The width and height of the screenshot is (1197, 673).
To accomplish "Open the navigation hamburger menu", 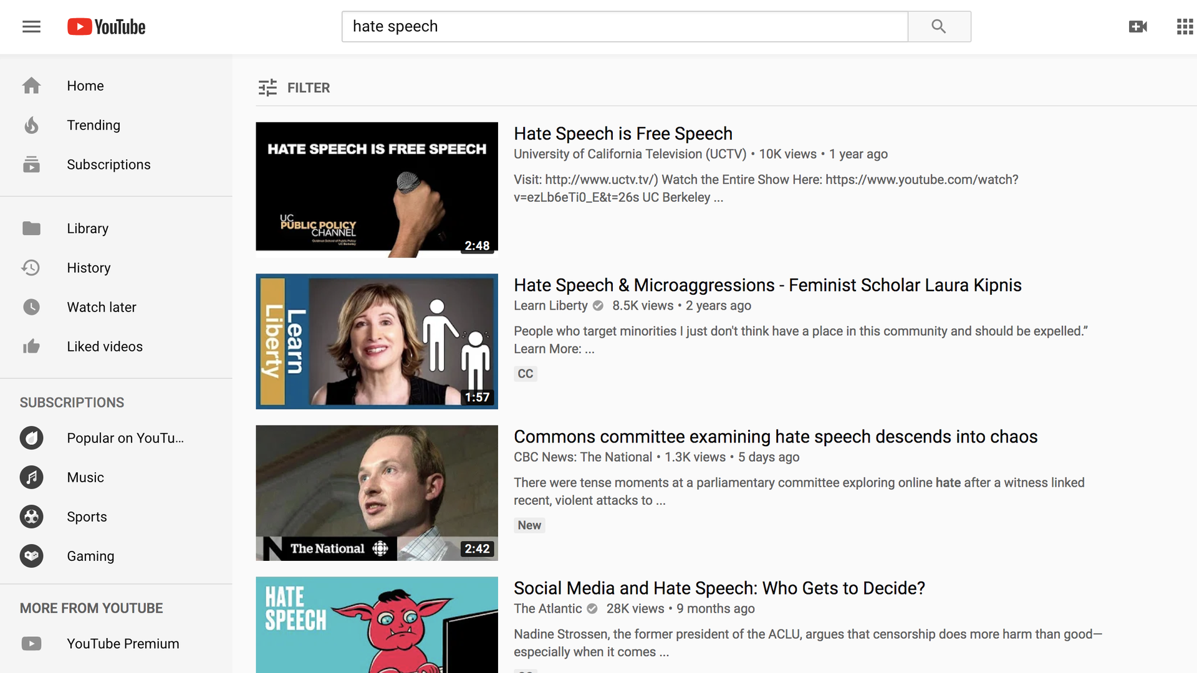I will [x=31, y=26].
